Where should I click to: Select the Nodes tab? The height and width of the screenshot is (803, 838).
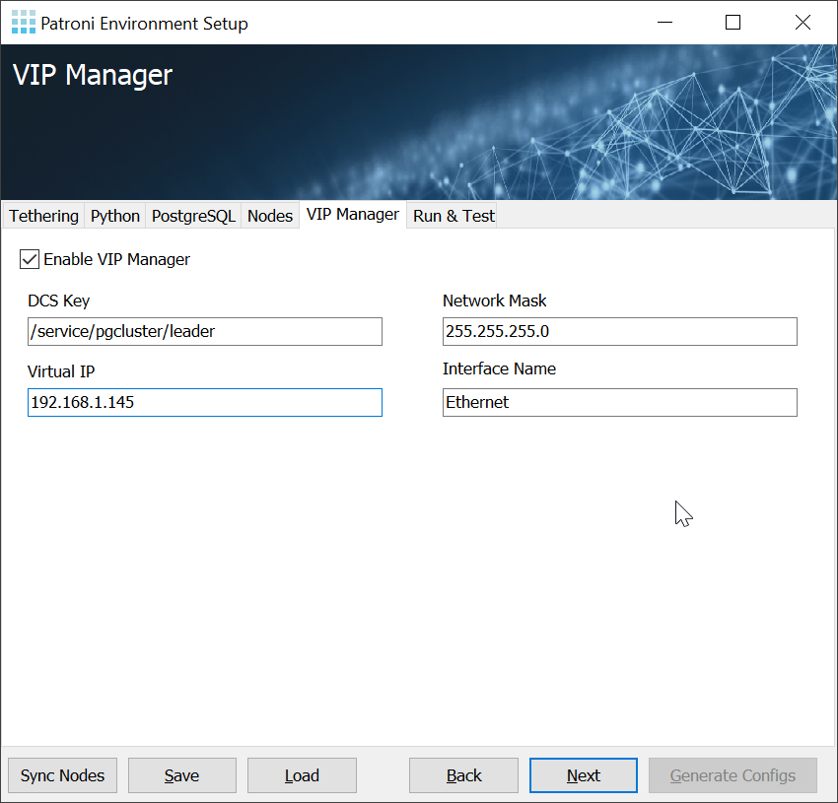(270, 216)
